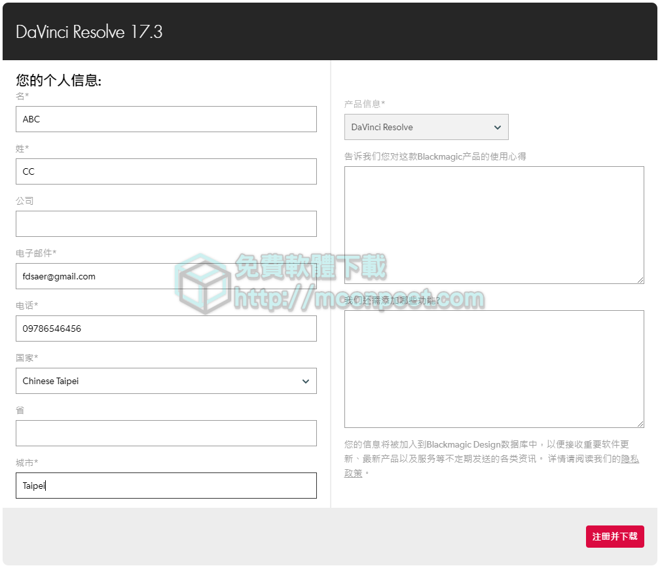This screenshot has height=568, width=660.
Task: Click the upper text area resize handle
Action: (x=640, y=279)
